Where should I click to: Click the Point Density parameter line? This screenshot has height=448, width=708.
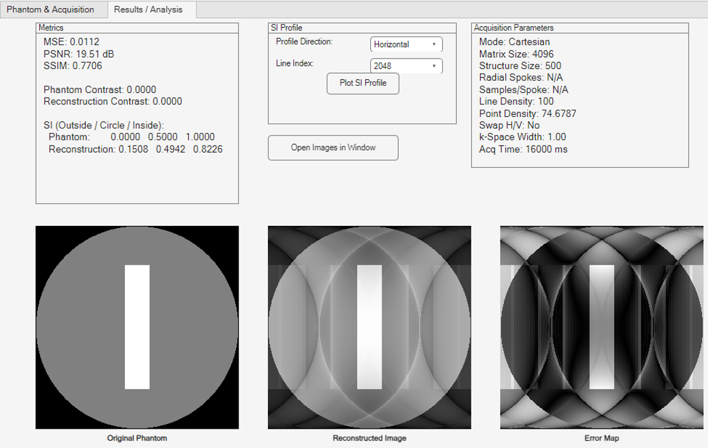point(527,114)
